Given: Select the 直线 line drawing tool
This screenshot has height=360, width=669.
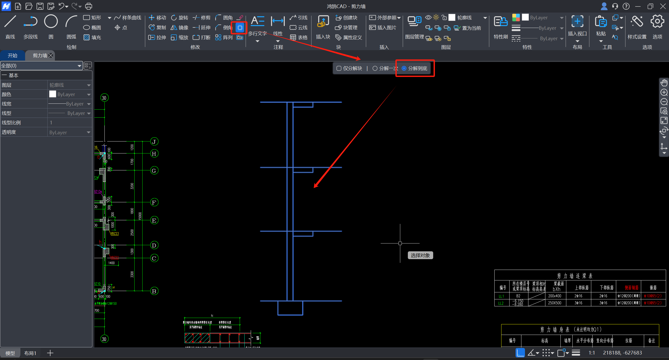Looking at the screenshot, I should (10, 22).
